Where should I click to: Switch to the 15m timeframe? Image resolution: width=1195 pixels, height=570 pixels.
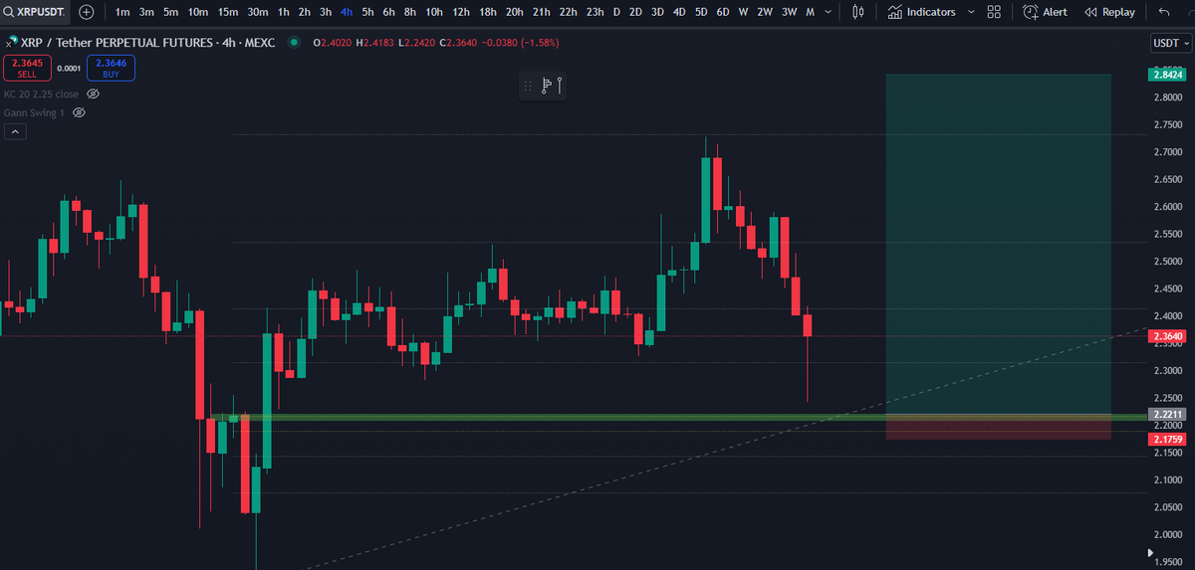[x=227, y=12]
